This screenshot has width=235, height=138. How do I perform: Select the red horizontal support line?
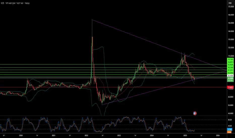(x=113, y=87)
